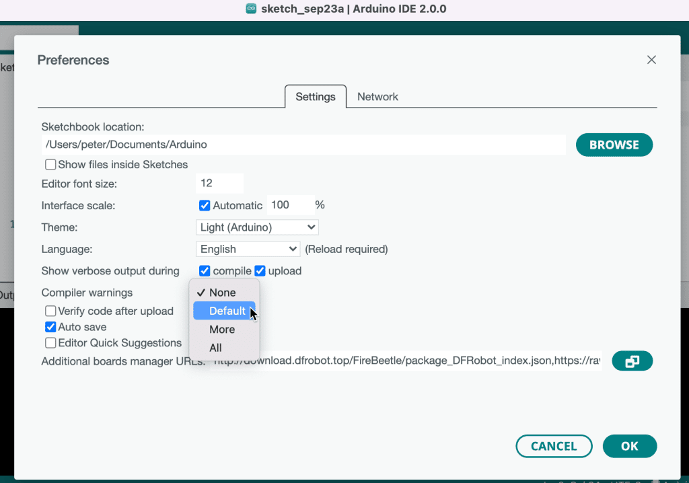Toggle Show files inside Sketches checkbox
Image resolution: width=689 pixels, height=483 pixels.
[x=50, y=164]
